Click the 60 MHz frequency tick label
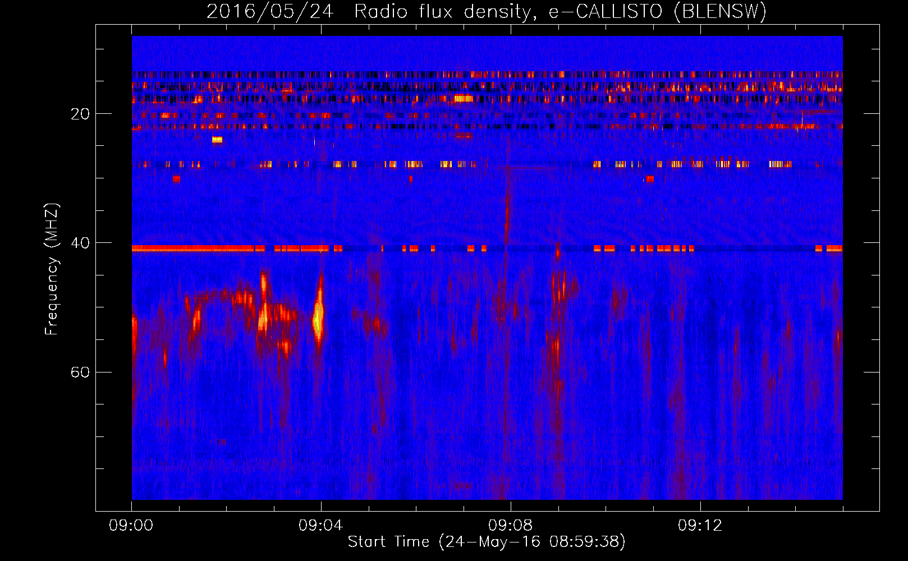908x561 pixels. coord(80,372)
